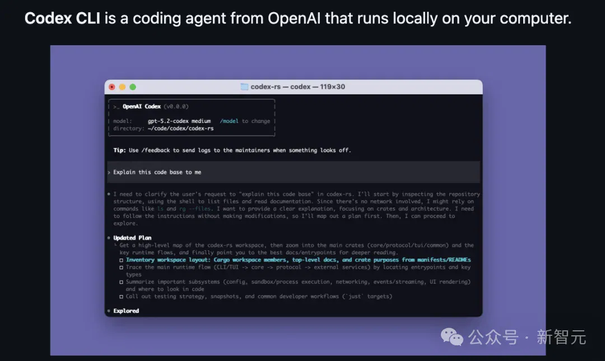Click the highlighted 'Inventory workspace layout' plan line
This screenshot has width=605, height=361.
(x=298, y=260)
